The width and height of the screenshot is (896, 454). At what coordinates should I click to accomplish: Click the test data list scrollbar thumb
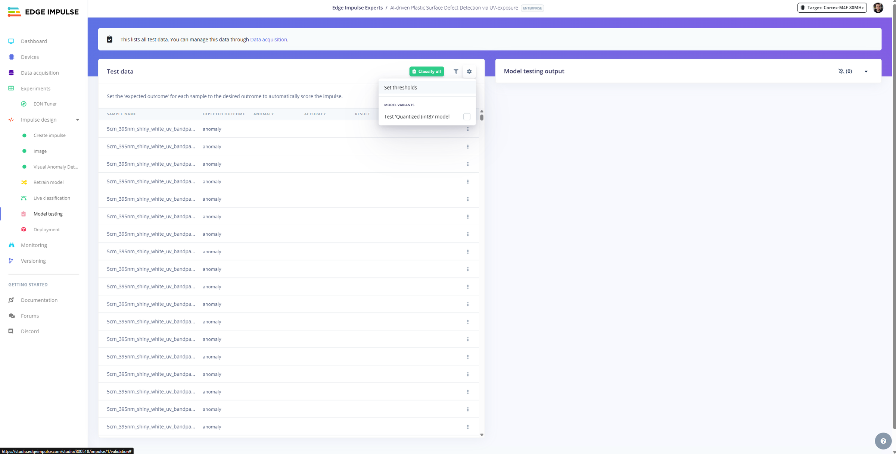(482, 118)
